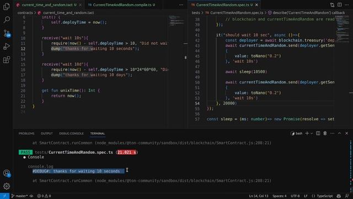Viewport: 353px width, 199px height.
Task: Open right editor group more actions menu
Action: [347, 5]
